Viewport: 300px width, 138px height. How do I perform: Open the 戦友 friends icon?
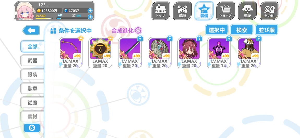[247, 11]
